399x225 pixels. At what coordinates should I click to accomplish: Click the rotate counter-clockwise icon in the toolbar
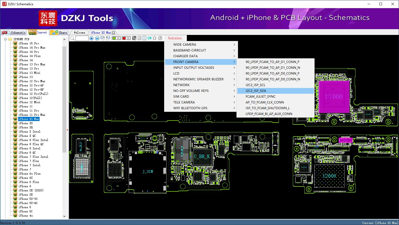108,38
